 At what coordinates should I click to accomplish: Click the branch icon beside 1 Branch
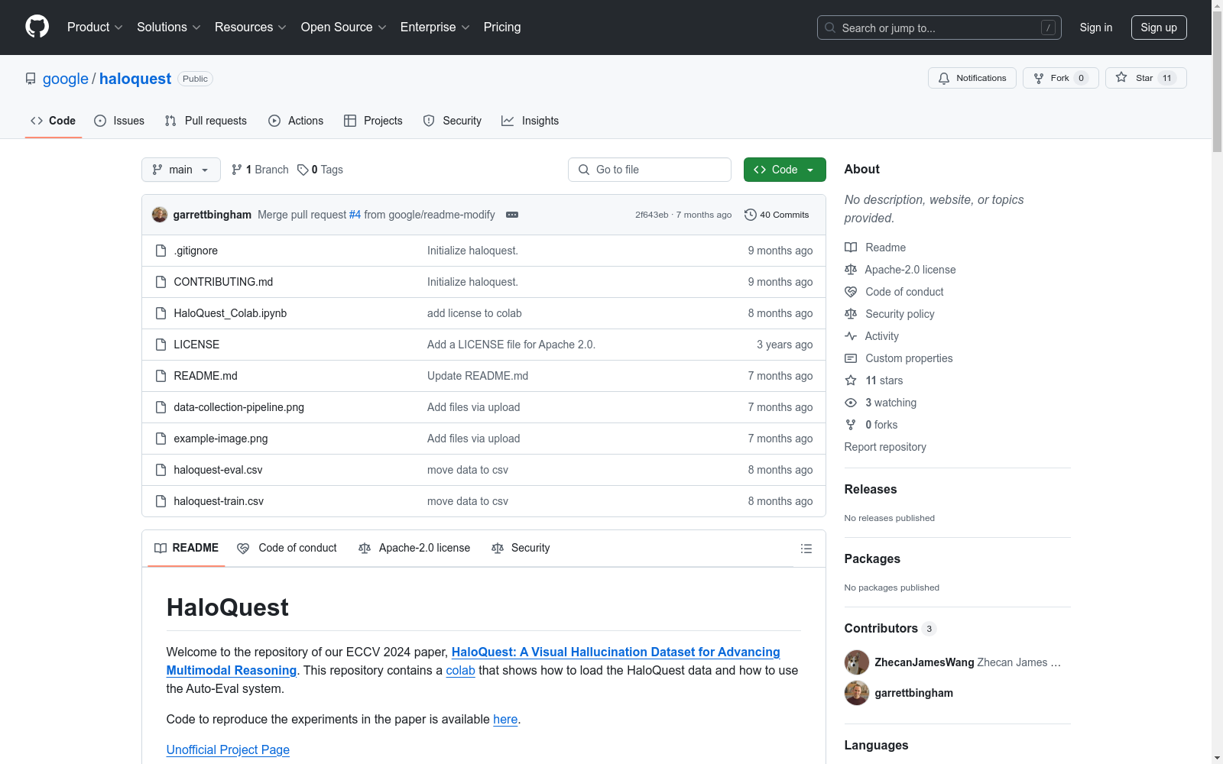click(237, 170)
